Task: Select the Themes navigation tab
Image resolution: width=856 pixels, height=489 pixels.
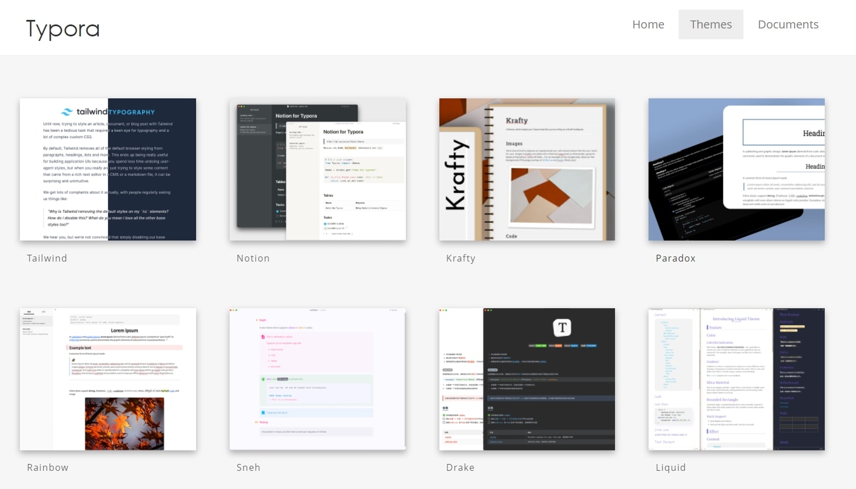Action: [x=710, y=24]
